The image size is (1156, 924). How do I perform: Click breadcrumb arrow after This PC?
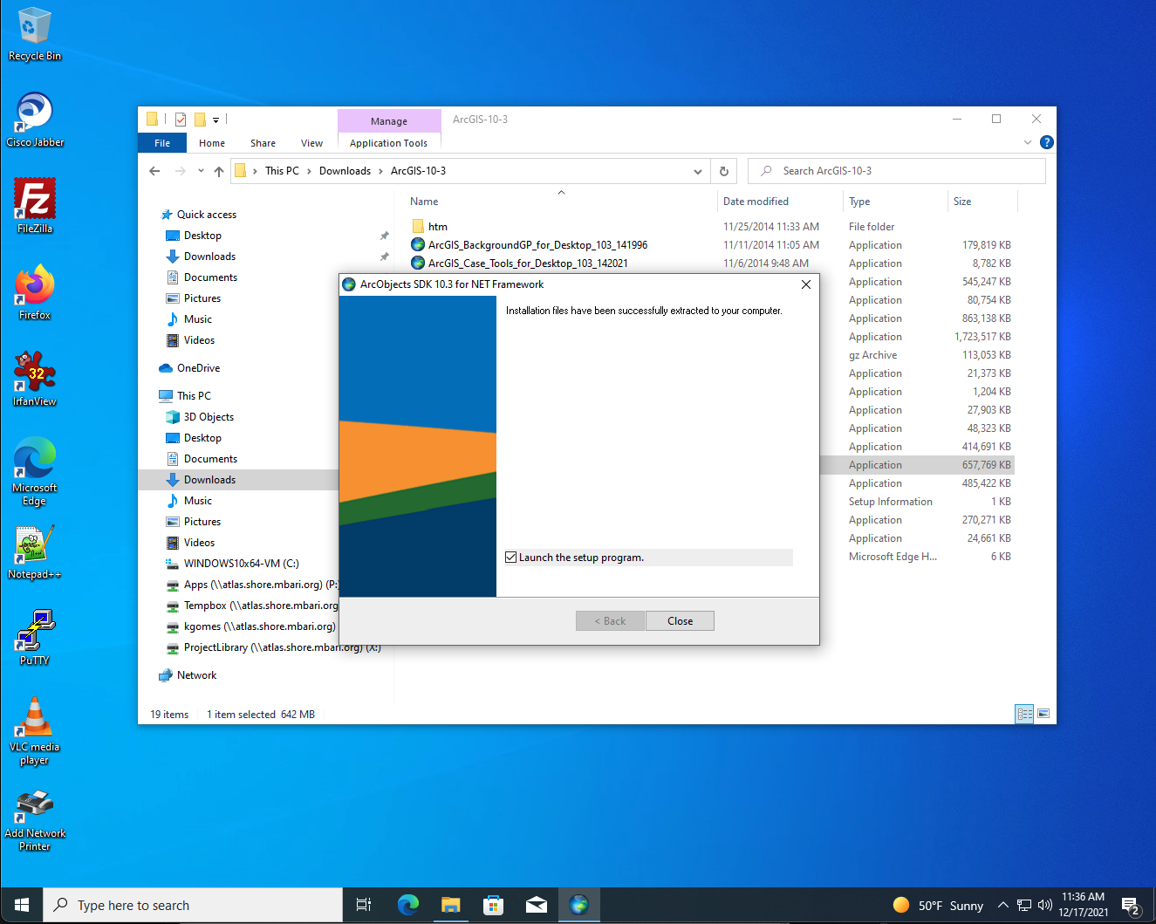(309, 171)
